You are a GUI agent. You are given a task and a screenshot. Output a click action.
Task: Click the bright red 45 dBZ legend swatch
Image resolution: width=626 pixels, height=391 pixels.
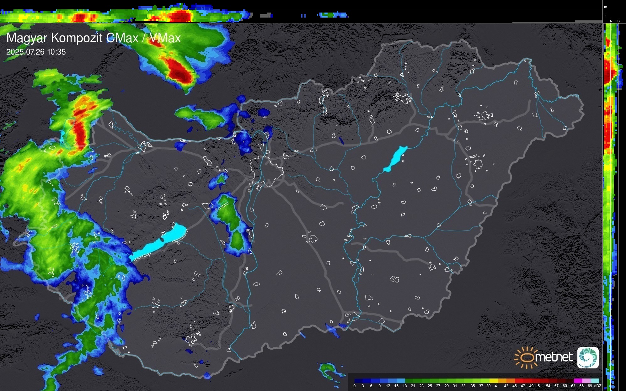point(519,381)
